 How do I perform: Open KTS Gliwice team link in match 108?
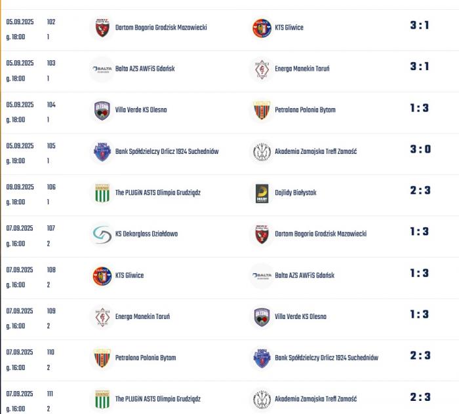point(129,275)
